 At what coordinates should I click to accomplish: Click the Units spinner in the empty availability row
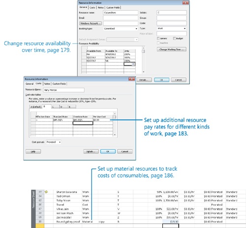(133, 64)
